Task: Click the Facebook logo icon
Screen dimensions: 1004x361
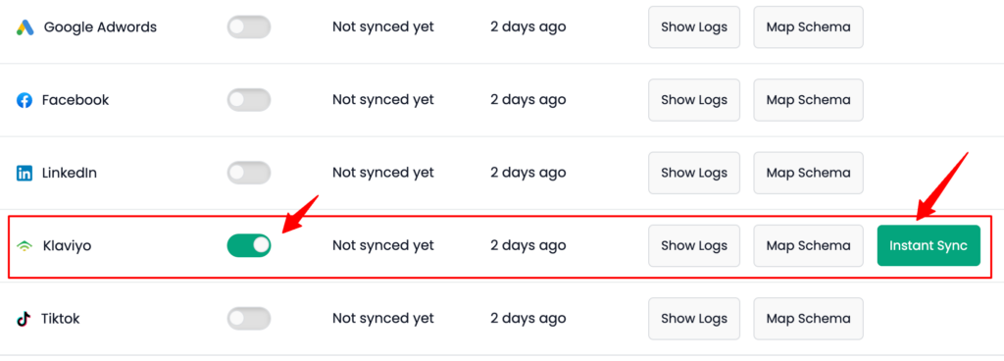Action: (25, 100)
